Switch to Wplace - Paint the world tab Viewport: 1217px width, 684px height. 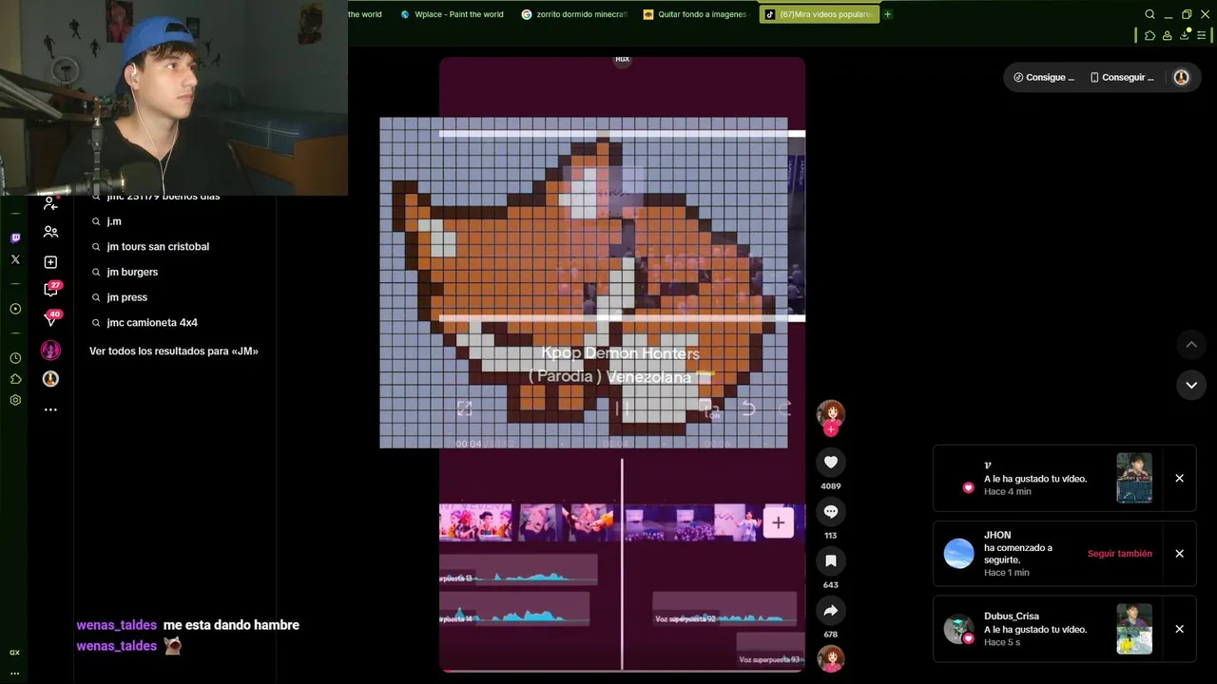(452, 14)
